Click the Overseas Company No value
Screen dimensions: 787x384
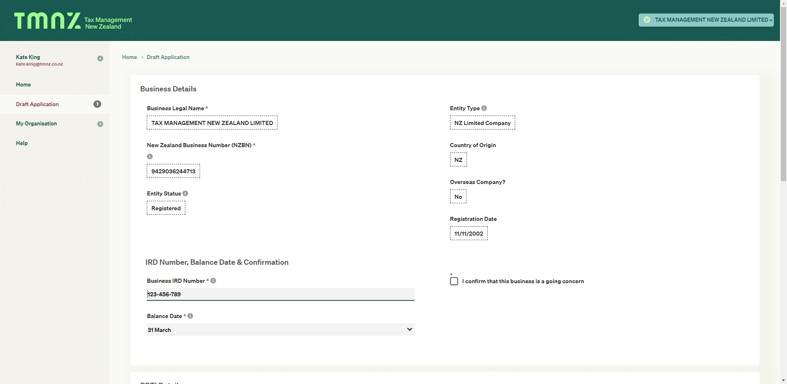(x=458, y=196)
